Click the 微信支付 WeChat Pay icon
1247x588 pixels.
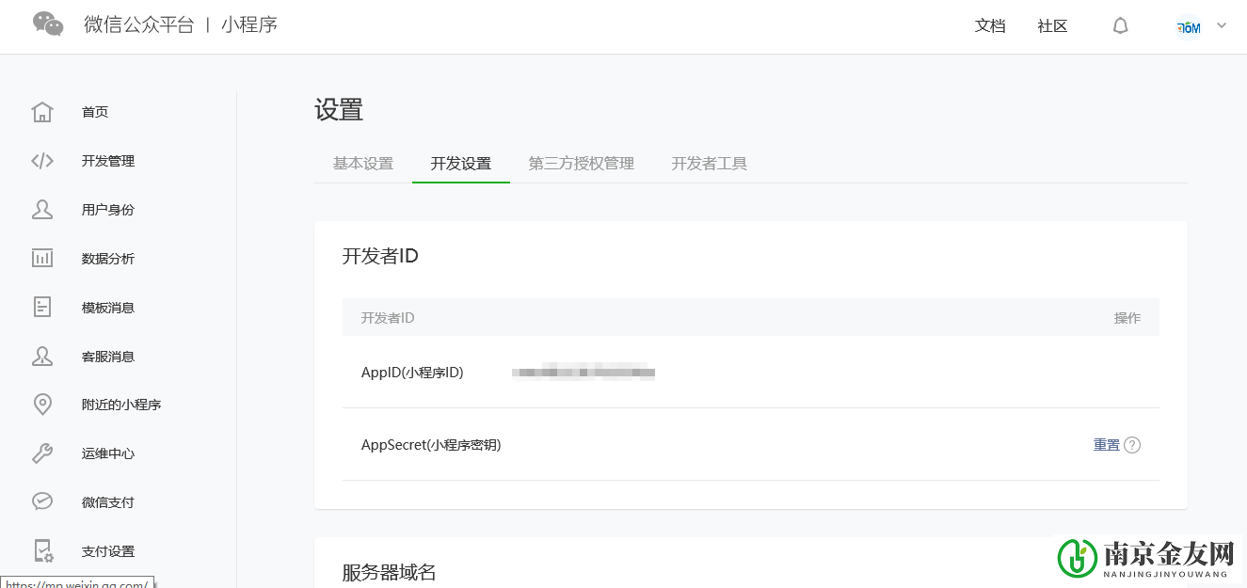click(42, 501)
